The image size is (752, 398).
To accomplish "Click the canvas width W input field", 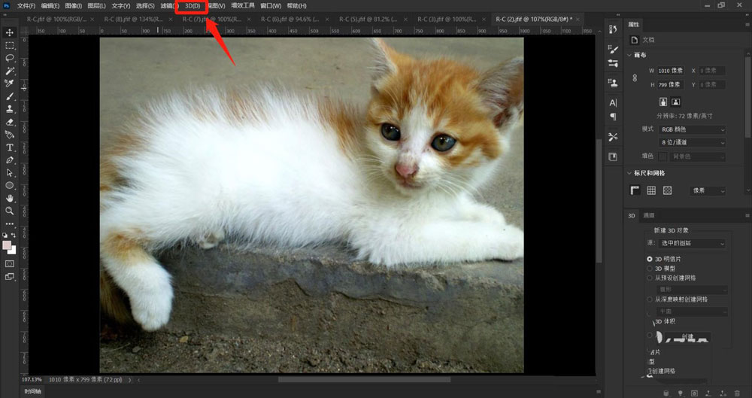I will pyautogui.click(x=670, y=71).
